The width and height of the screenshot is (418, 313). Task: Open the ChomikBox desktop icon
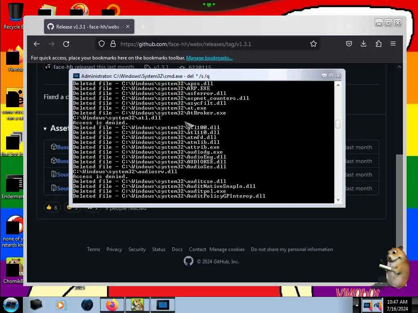[x=13, y=271]
